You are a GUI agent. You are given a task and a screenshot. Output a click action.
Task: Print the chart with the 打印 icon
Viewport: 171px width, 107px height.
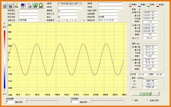click(x=16, y=5)
